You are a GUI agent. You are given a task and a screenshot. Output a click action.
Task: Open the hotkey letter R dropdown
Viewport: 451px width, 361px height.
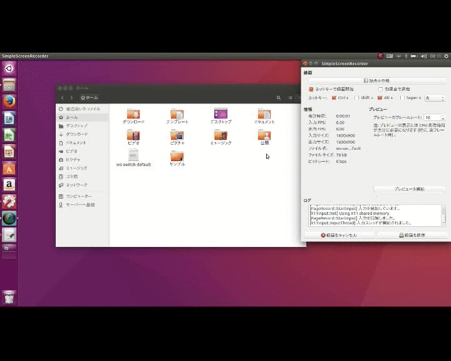[x=435, y=98]
